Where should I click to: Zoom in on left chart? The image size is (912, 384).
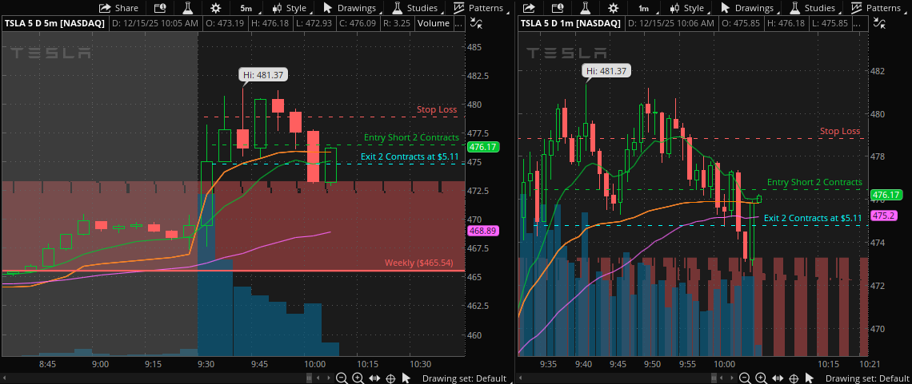(358, 378)
